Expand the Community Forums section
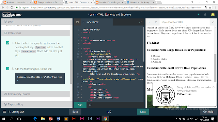The width and height of the screenshot is (218, 122). [35, 94]
